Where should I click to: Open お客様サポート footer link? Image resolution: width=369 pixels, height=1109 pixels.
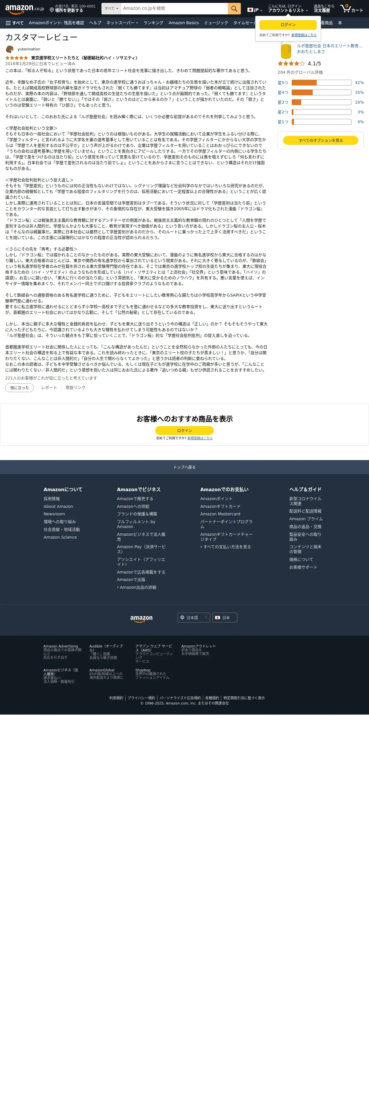[x=303, y=567]
